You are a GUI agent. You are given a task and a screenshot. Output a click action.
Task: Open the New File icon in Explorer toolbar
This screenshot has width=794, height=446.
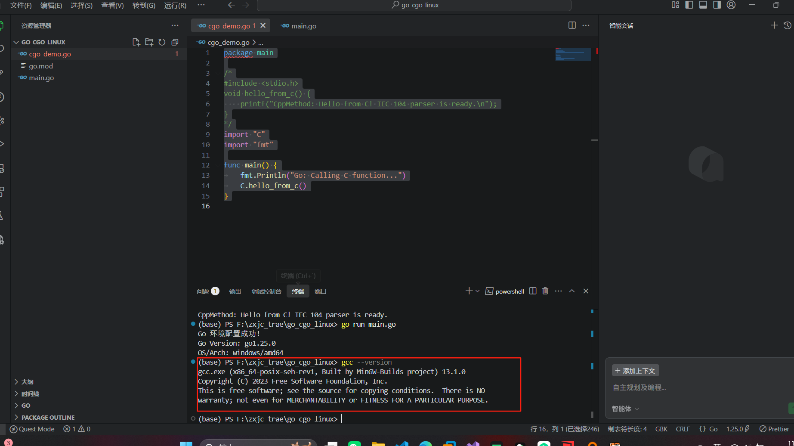[x=136, y=42]
